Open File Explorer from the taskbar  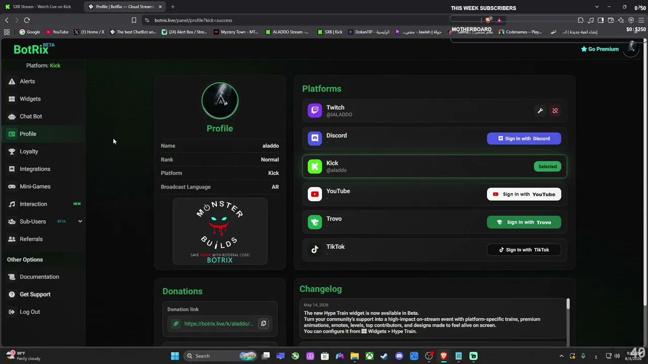point(354,356)
